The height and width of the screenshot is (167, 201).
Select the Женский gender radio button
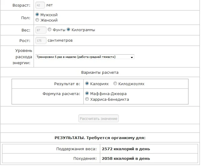pyautogui.click(x=37, y=20)
